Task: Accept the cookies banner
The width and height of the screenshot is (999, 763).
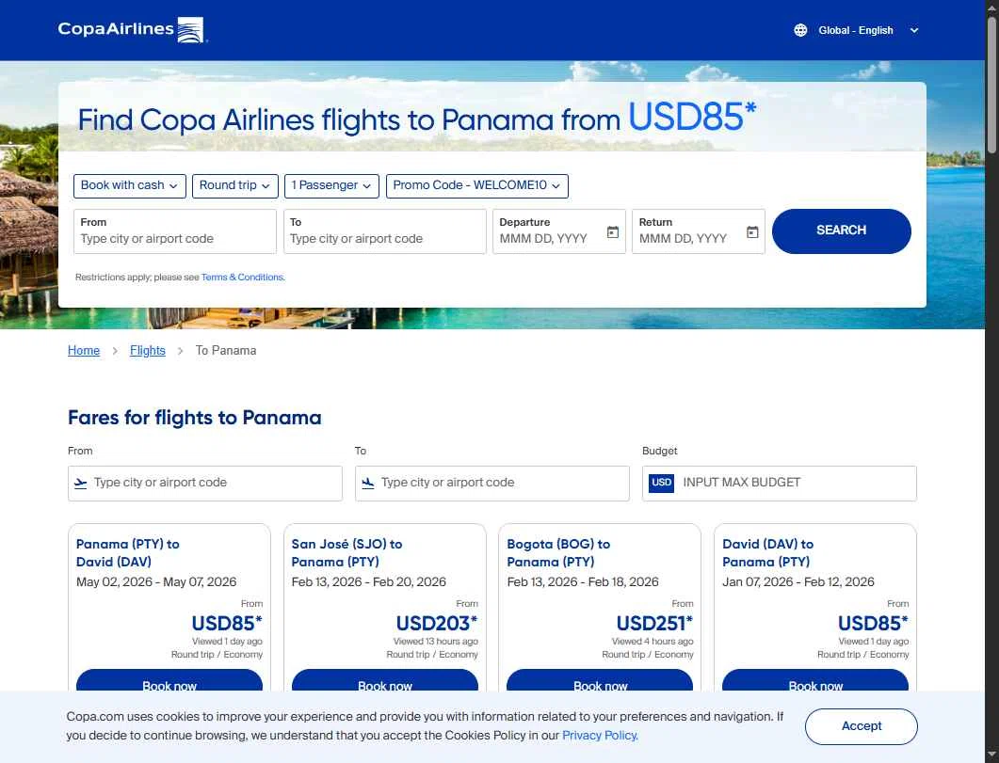Action: tap(861, 726)
